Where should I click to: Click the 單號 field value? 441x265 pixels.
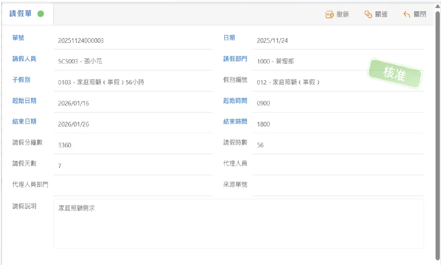click(x=132, y=40)
